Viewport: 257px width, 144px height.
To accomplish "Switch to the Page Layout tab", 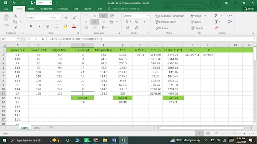I will [x=46, y=9].
